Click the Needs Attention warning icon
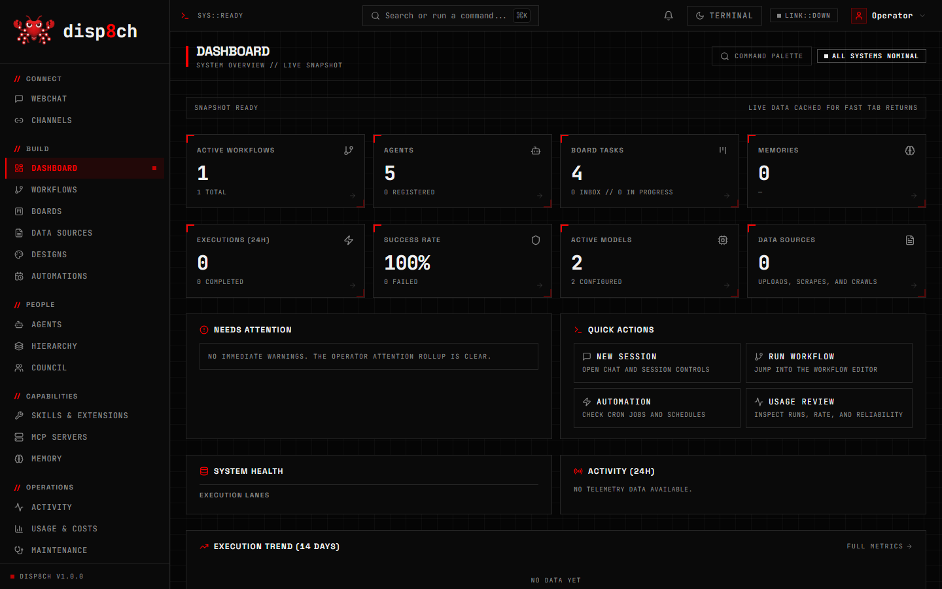This screenshot has height=589, width=942. pos(204,330)
